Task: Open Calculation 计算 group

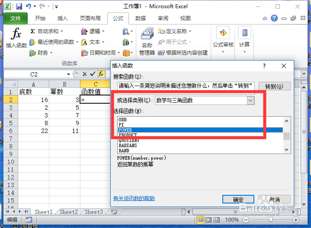Action: (244, 40)
